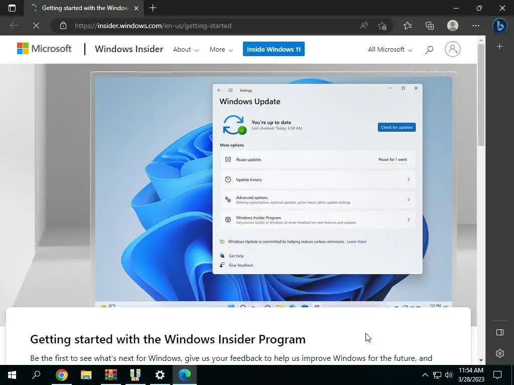Sign in with the account icon
Viewport: 514px width, 385px height.
point(453,49)
